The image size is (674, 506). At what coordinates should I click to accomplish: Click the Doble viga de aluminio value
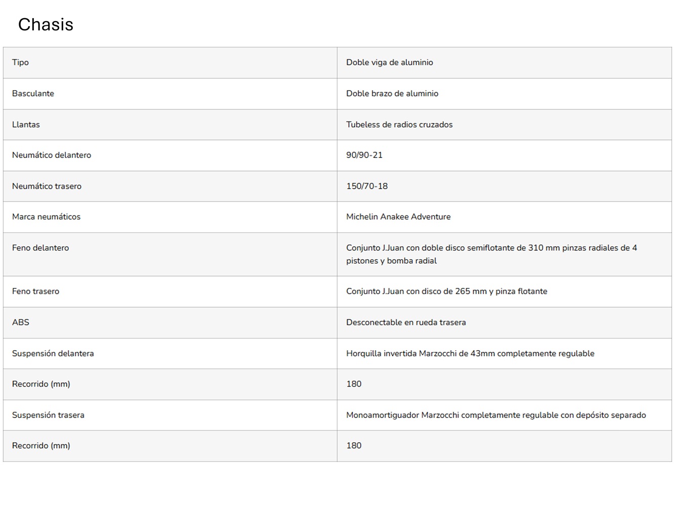(390, 62)
